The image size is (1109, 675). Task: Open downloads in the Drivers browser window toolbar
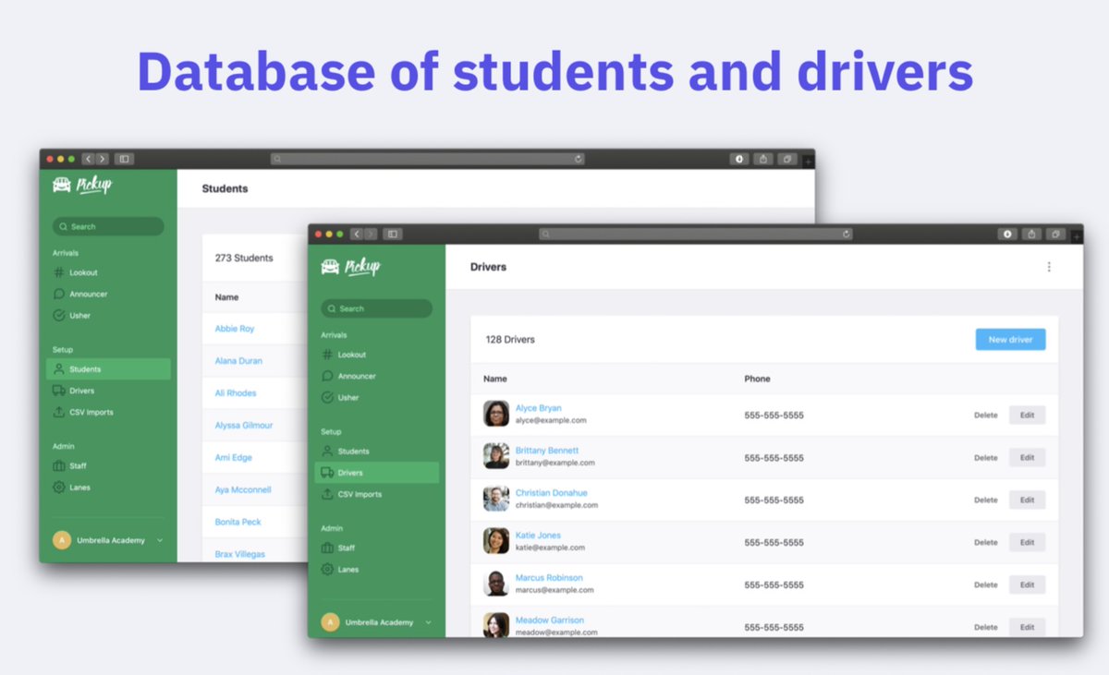tap(1008, 235)
